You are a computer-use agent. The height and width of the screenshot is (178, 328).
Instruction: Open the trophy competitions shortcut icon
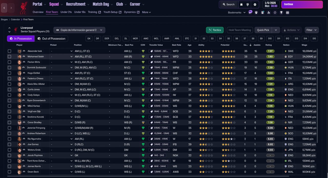click(281, 13)
